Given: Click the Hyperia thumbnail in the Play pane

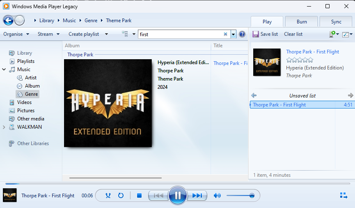Looking at the screenshot, I should [267, 62].
